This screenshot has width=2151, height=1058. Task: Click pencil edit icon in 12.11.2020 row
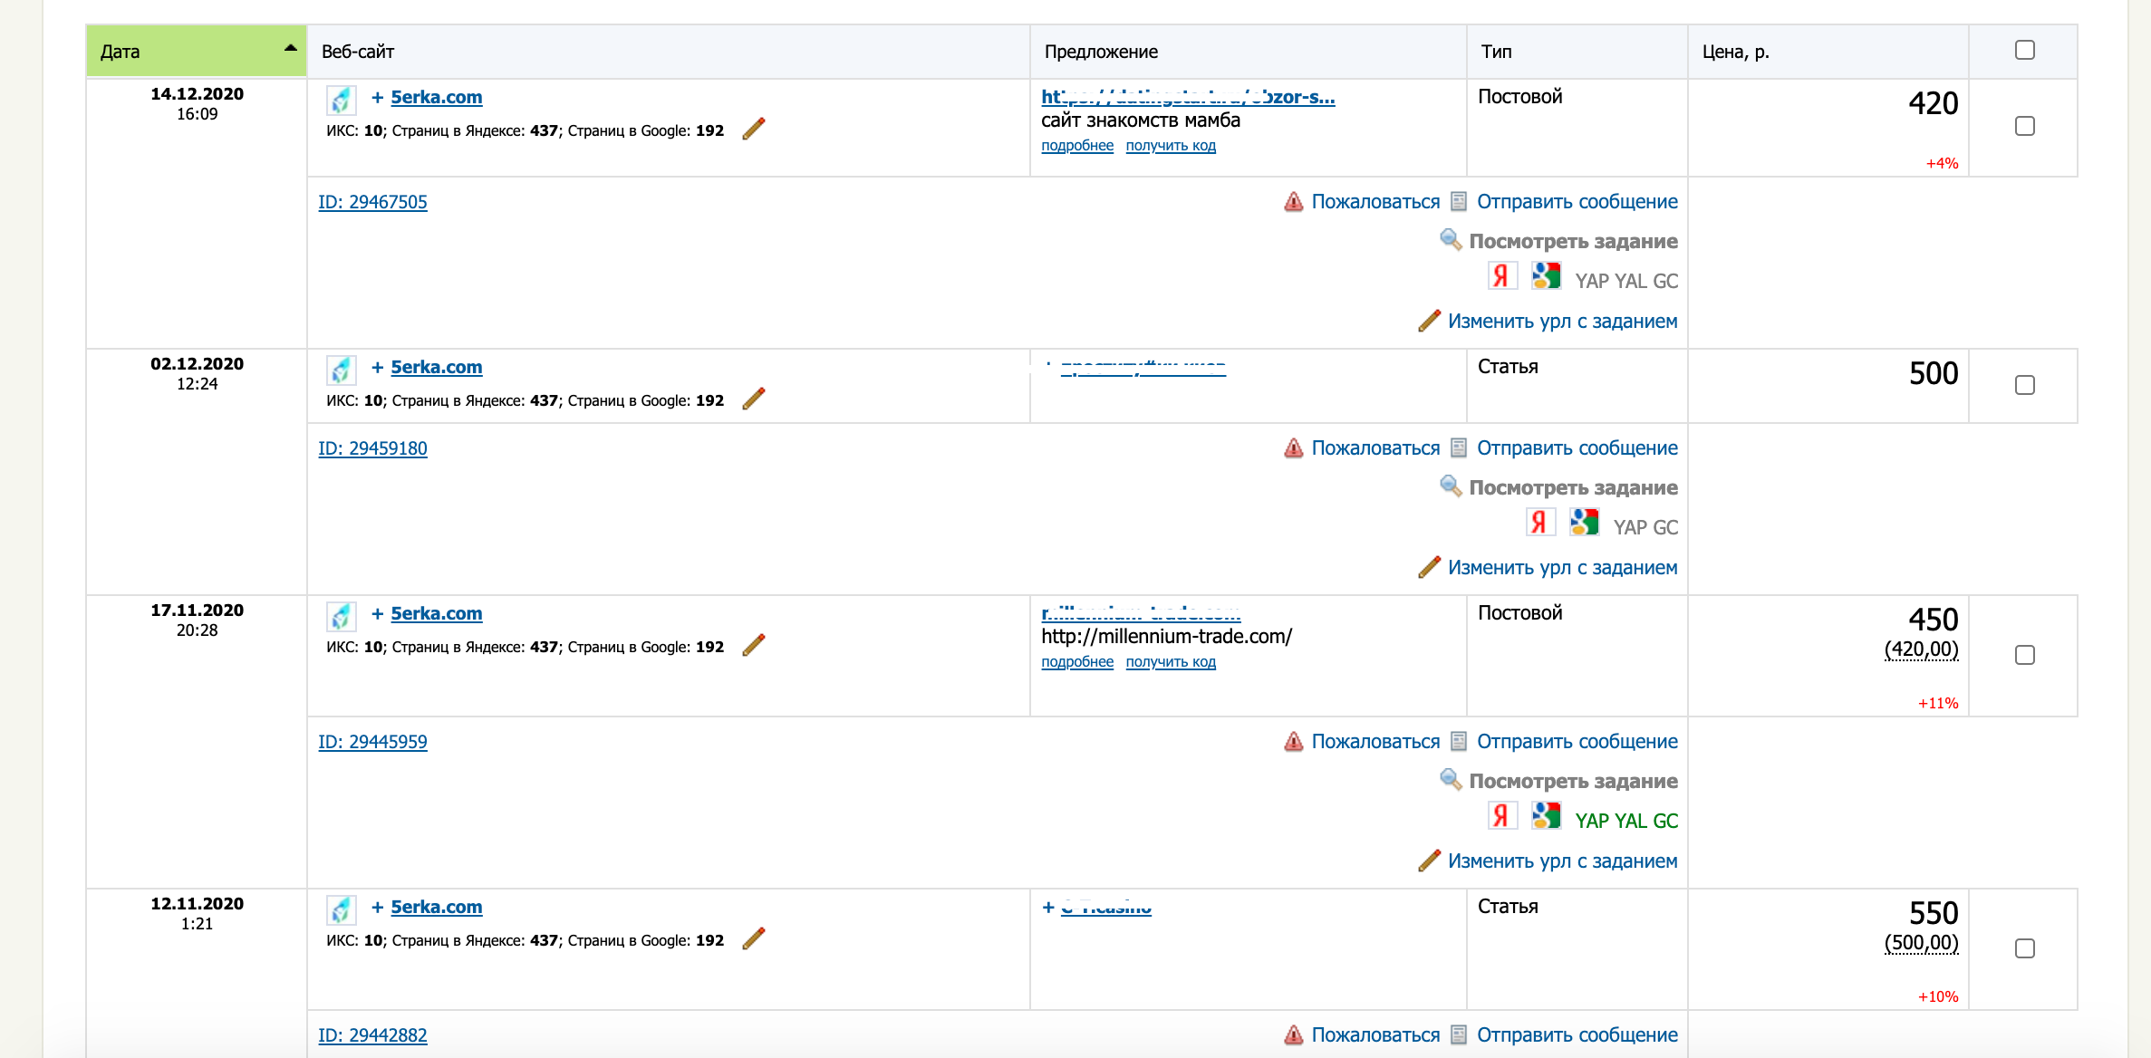click(753, 939)
